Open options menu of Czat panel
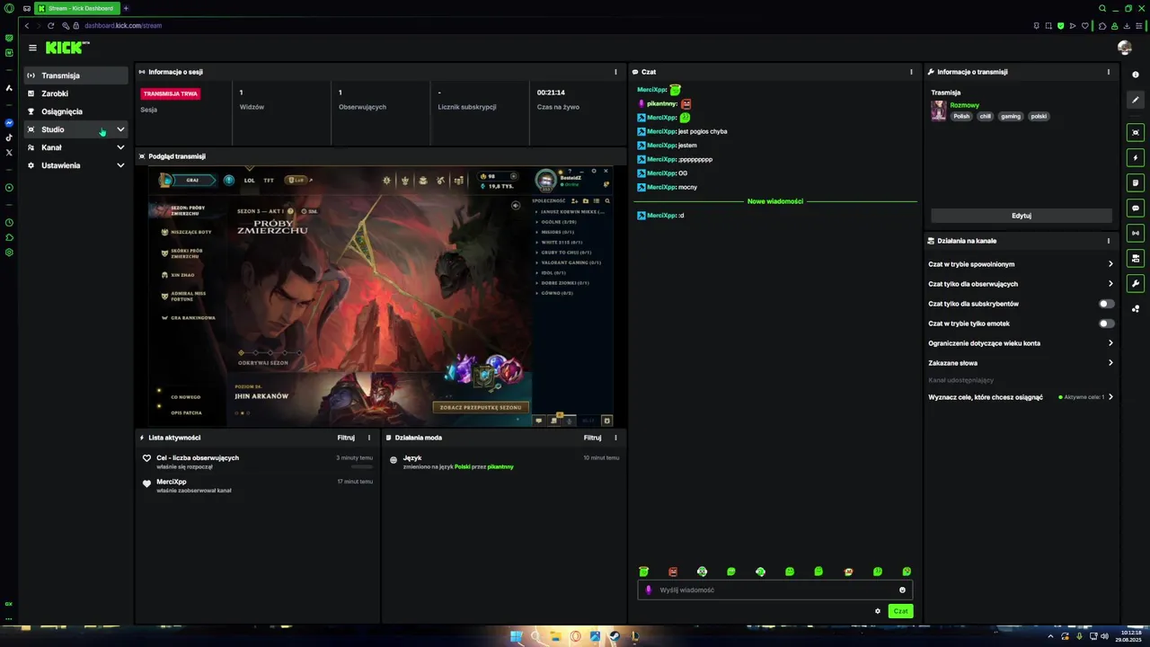 [911, 72]
